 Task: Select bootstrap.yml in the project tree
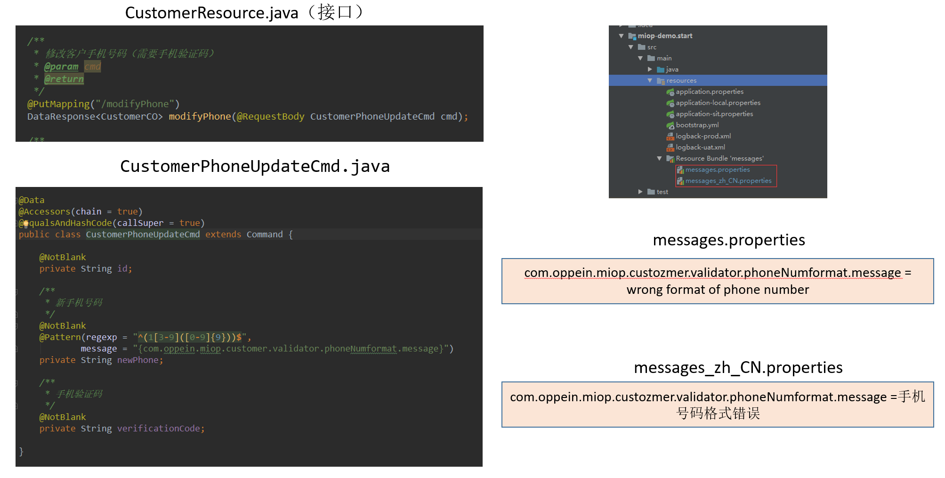coord(697,125)
